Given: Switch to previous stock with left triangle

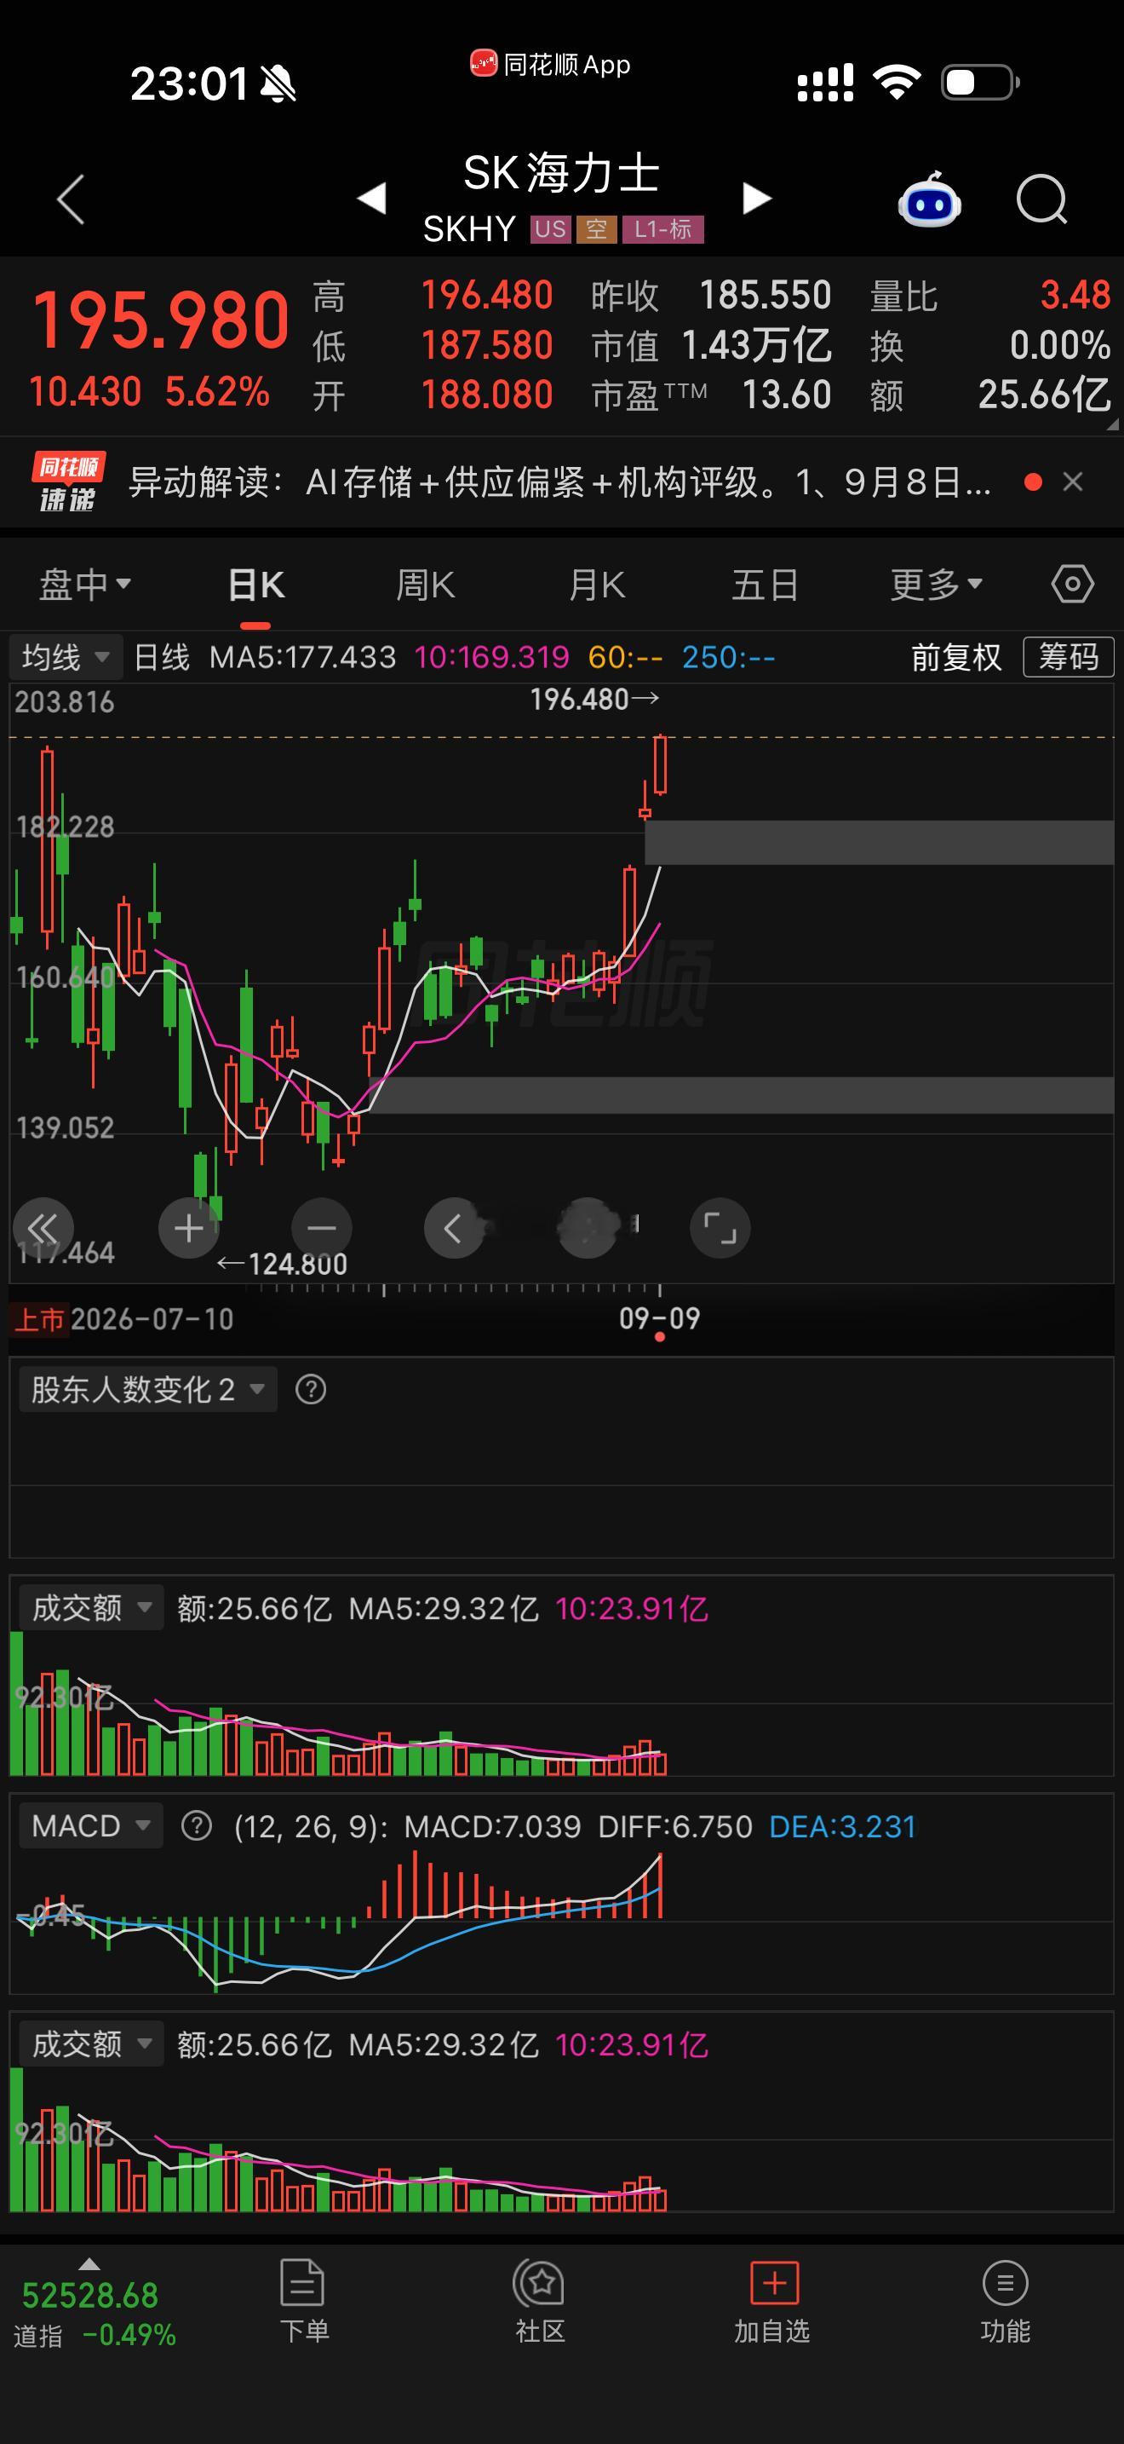Looking at the screenshot, I should [370, 199].
